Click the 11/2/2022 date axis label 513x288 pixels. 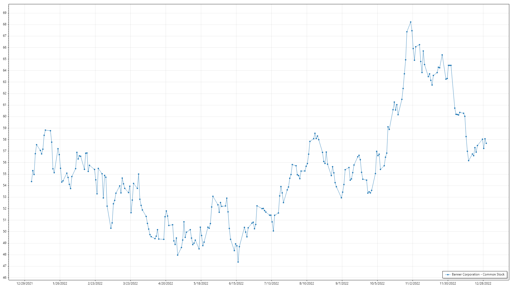pos(413,283)
